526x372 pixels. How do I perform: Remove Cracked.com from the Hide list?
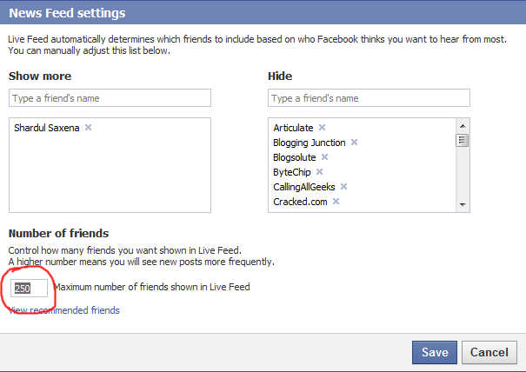(x=336, y=202)
